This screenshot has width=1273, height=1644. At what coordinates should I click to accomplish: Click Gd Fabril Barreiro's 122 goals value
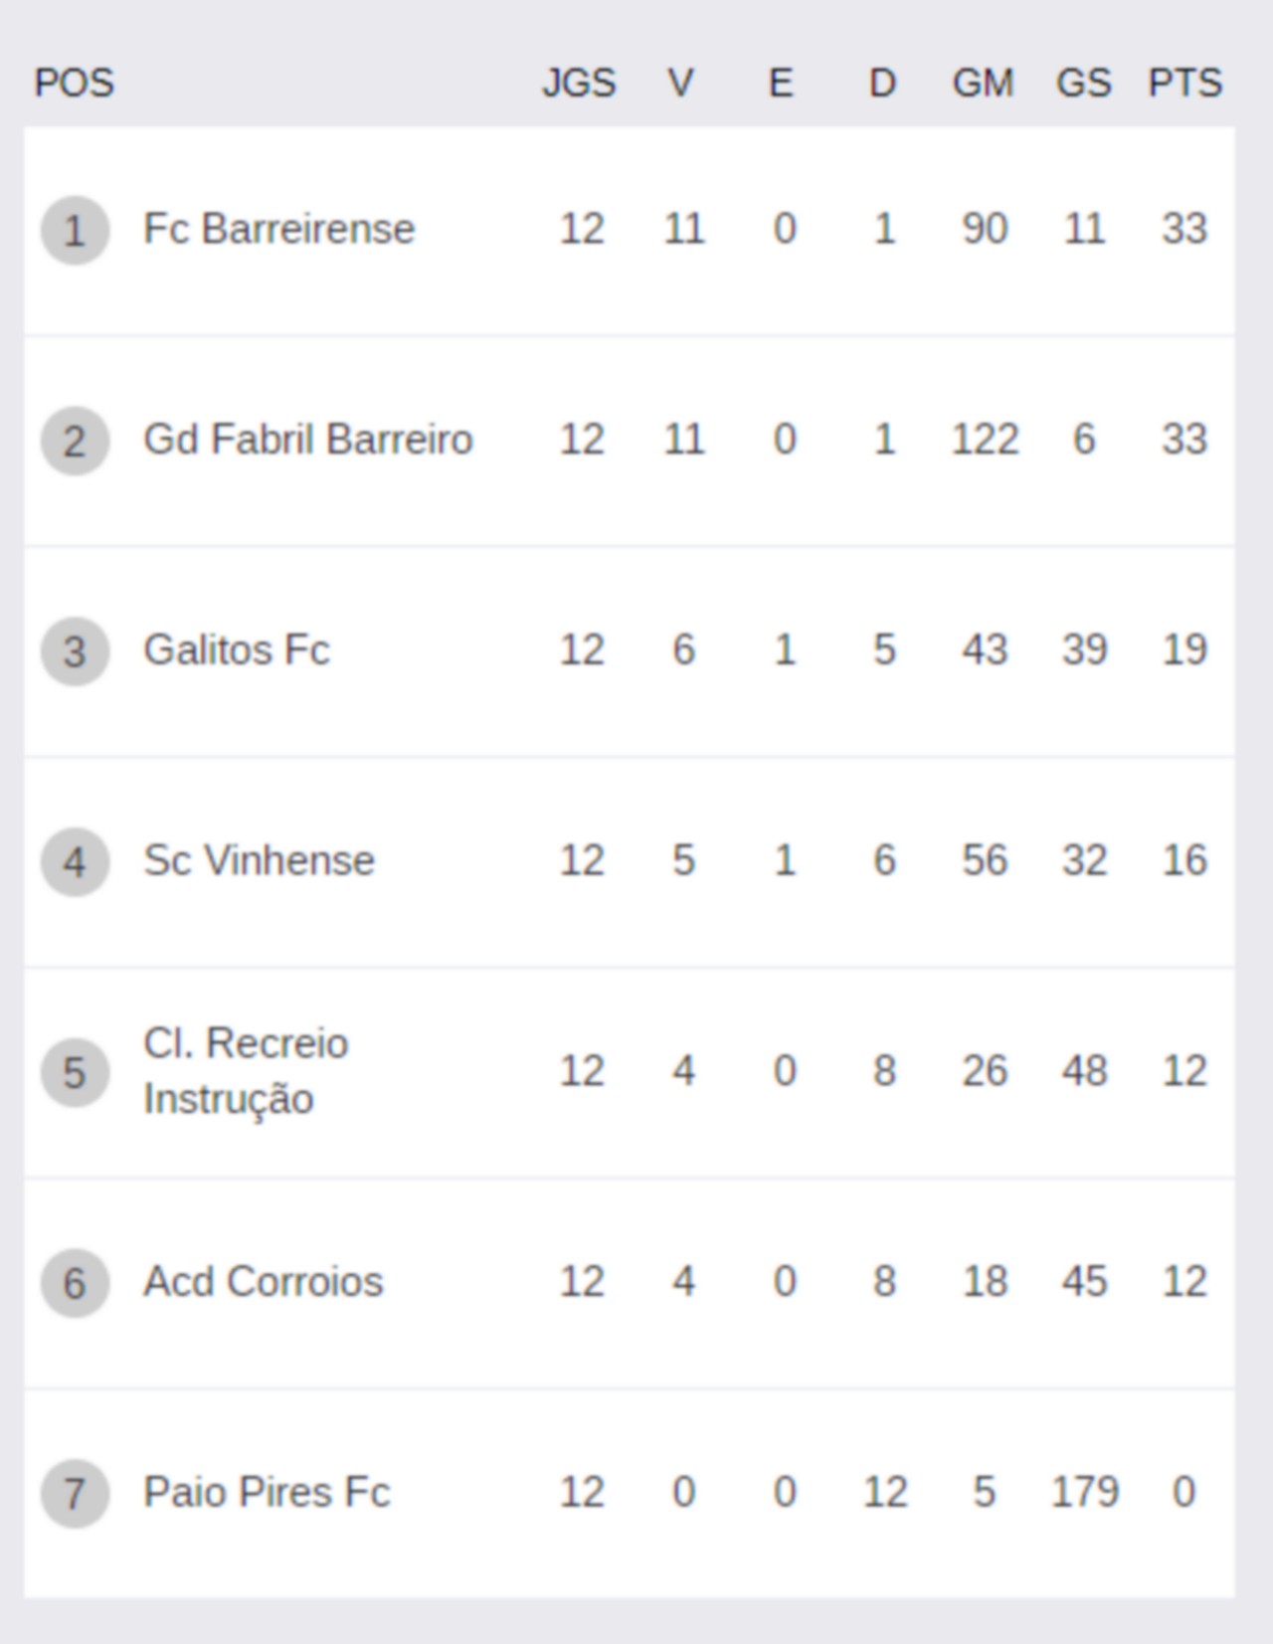click(x=985, y=440)
